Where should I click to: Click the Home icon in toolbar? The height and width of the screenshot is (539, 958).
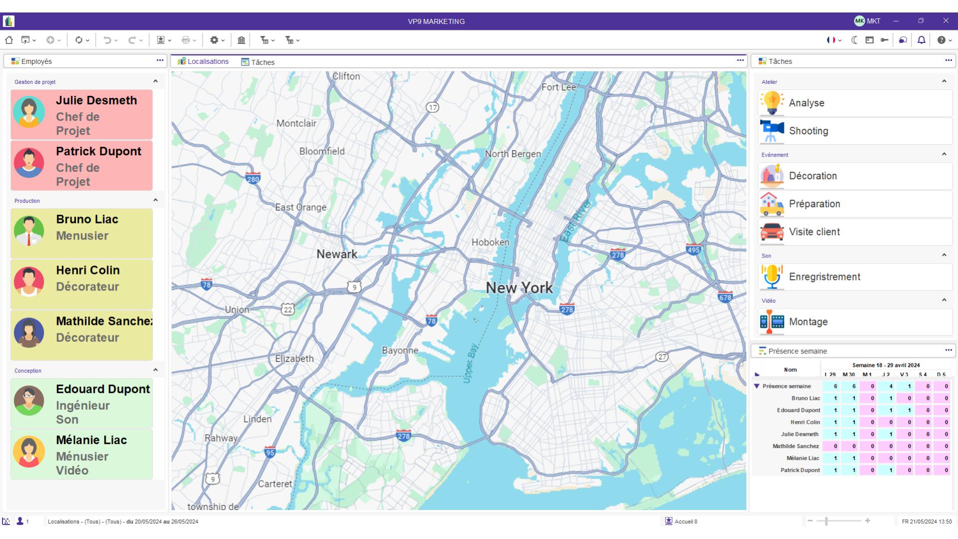9,40
